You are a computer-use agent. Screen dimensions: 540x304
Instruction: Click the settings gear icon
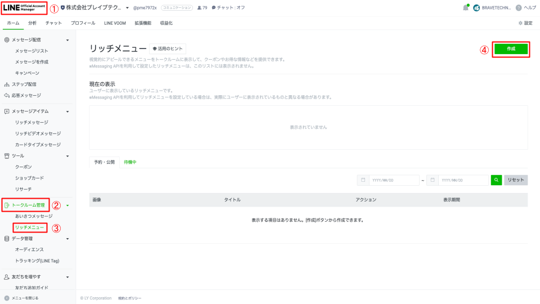(x=520, y=23)
